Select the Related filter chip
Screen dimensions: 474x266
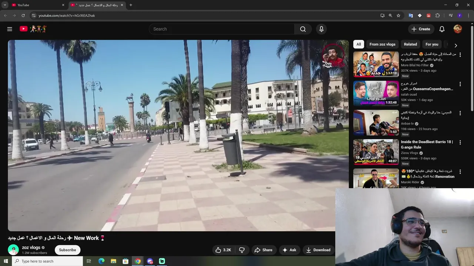tap(410, 44)
